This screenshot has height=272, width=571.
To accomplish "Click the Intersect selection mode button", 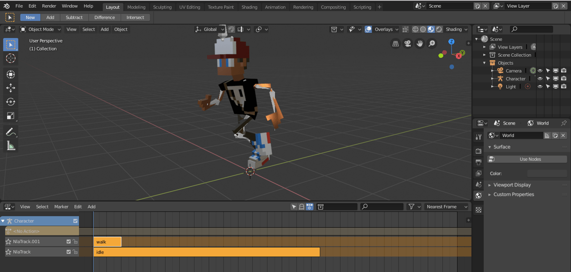I will tap(135, 18).
